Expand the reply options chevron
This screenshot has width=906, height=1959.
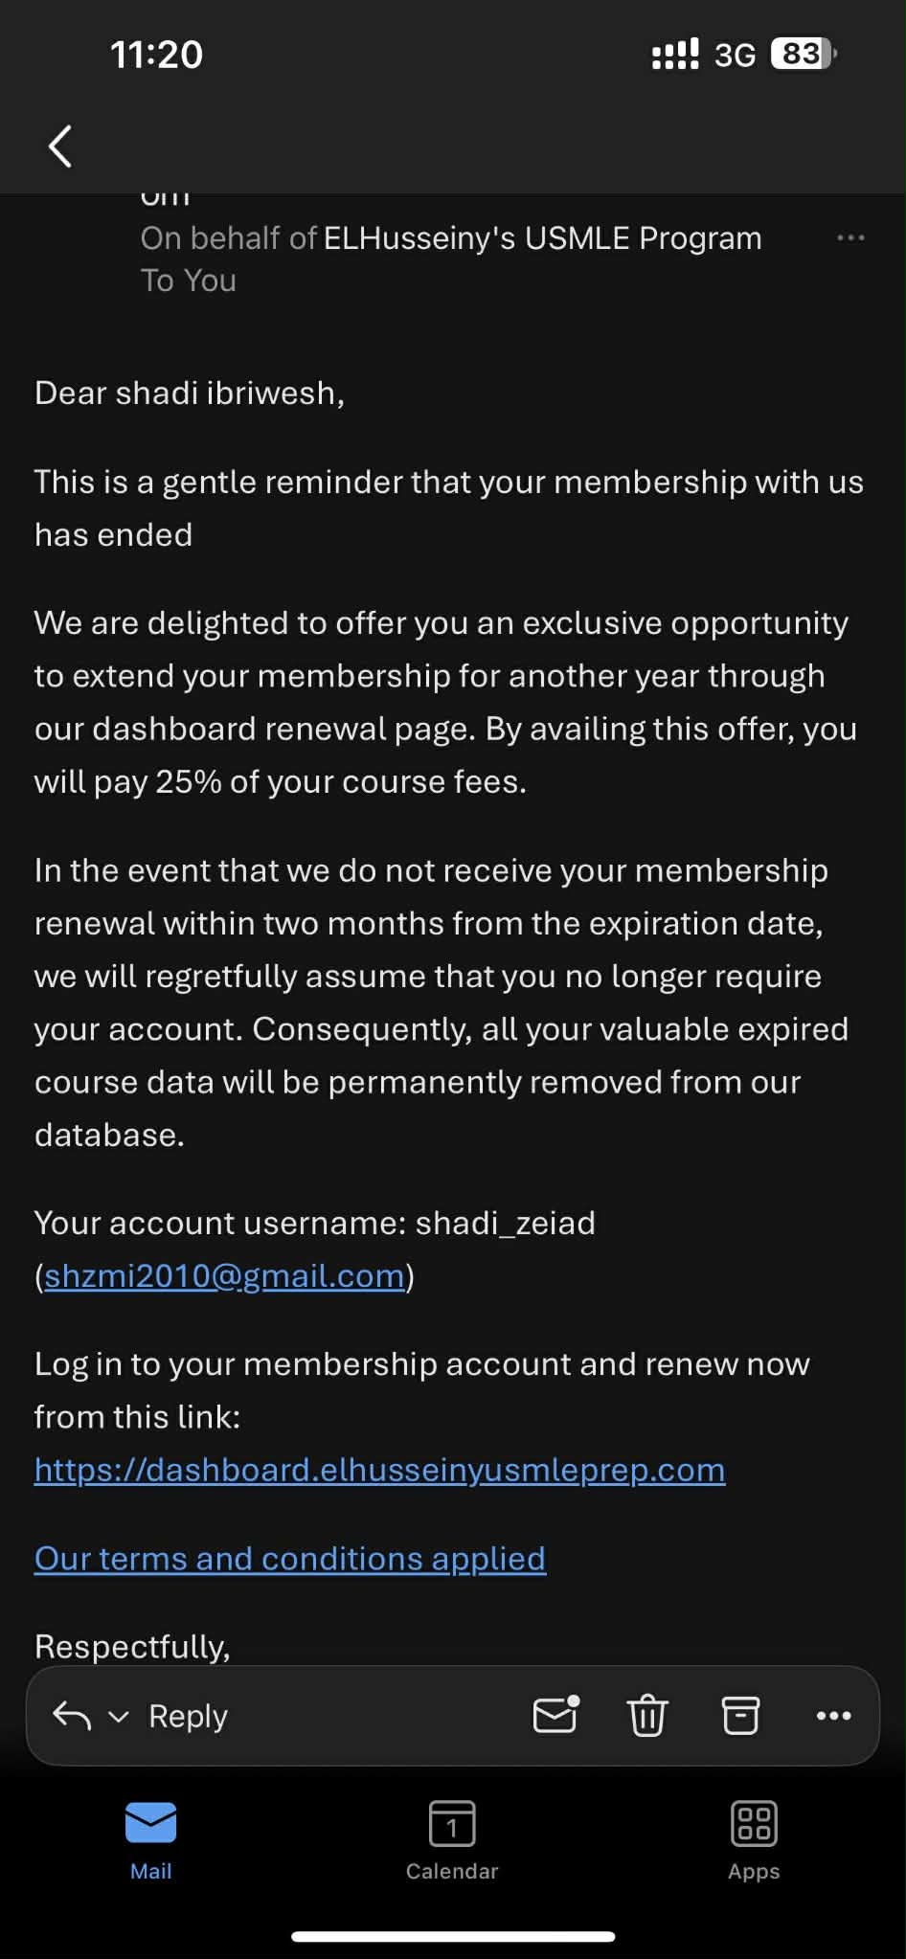pos(118,1717)
